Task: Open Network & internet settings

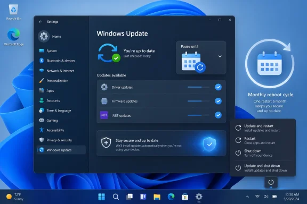Action: [x=61, y=71]
